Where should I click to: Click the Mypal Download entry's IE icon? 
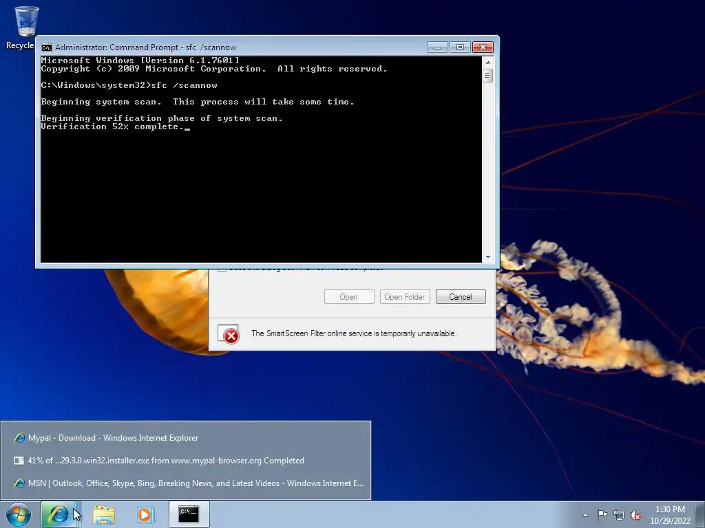pos(19,438)
